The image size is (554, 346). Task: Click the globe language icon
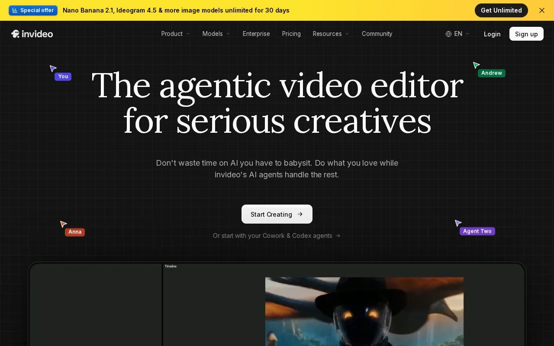pos(448,34)
